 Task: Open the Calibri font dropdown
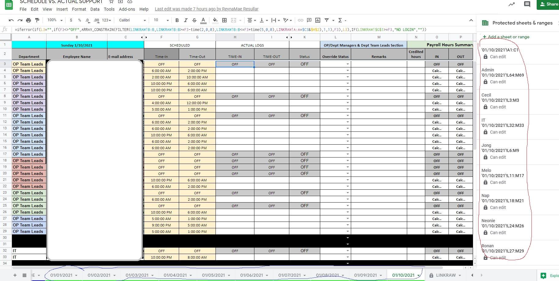click(132, 20)
